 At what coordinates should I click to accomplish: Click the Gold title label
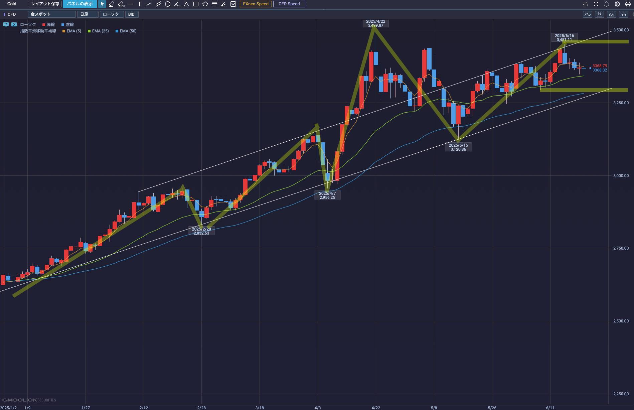pos(12,4)
